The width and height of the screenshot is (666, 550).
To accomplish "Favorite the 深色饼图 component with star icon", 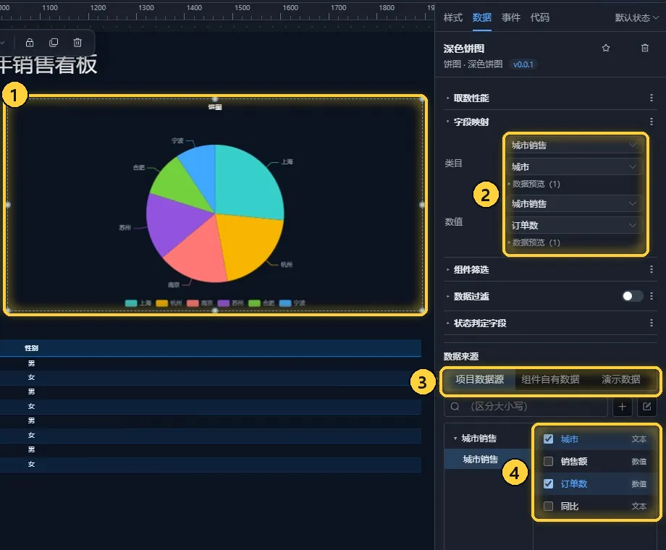I will (606, 48).
